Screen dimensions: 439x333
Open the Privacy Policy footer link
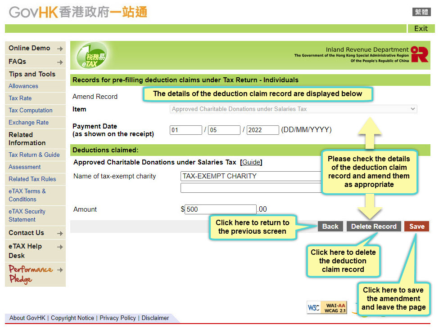point(118,318)
